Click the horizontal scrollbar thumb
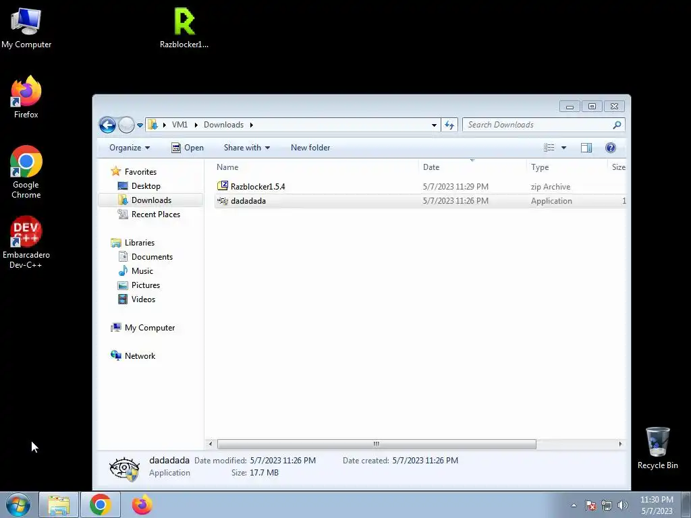The height and width of the screenshot is (518, 691). (377, 444)
